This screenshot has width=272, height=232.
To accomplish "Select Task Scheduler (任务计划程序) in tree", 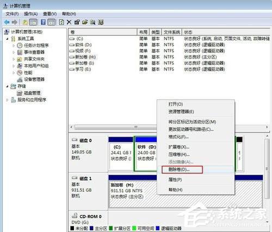I will click(x=36, y=45).
